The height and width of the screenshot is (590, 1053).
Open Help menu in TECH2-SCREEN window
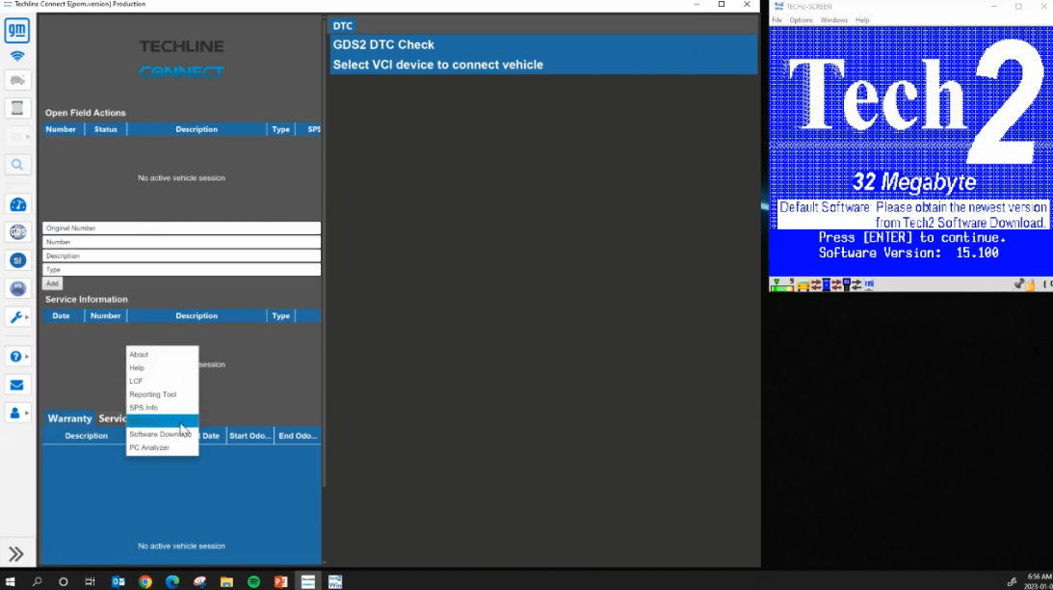862,20
